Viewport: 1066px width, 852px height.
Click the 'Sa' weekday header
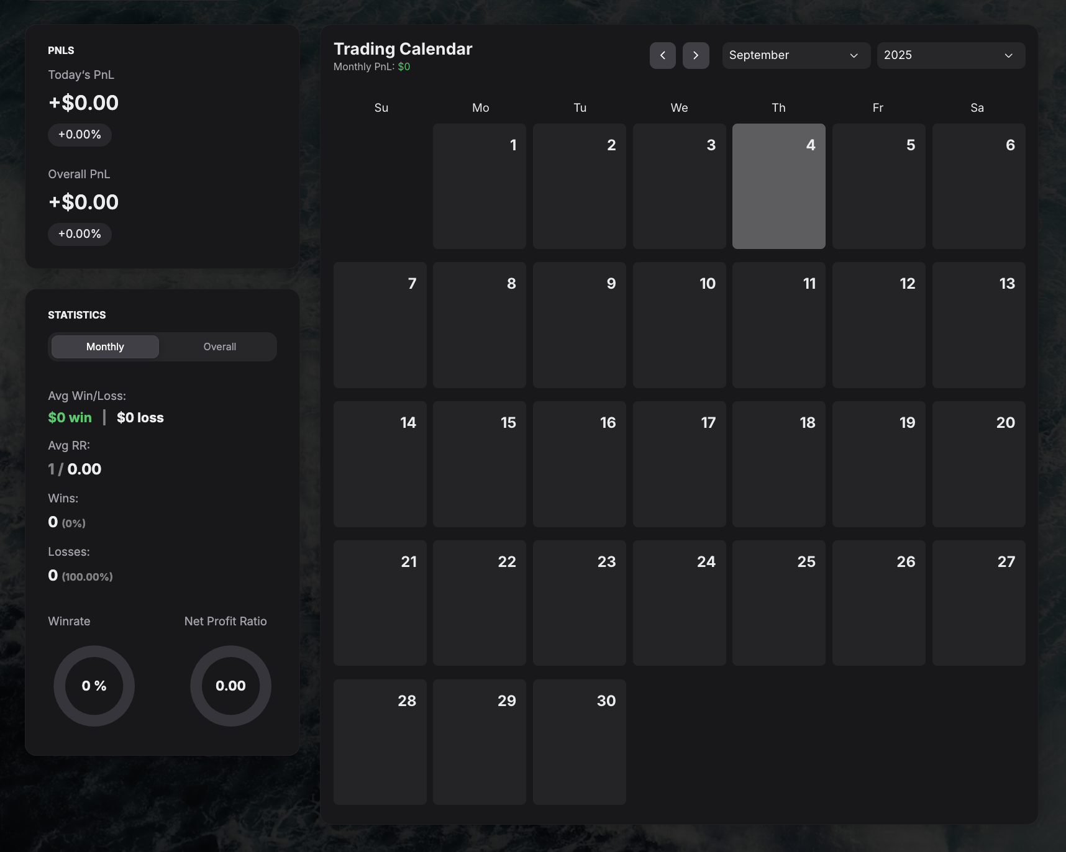coord(977,107)
